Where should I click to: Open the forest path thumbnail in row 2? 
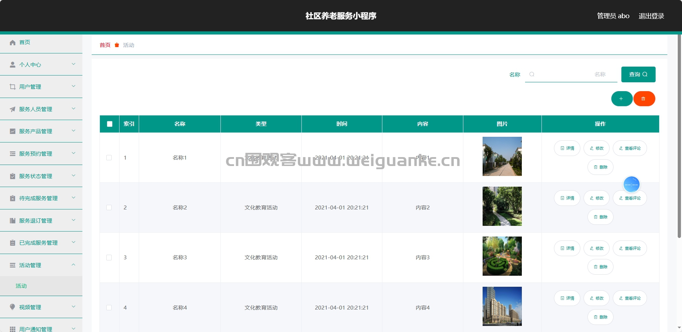[502, 206]
